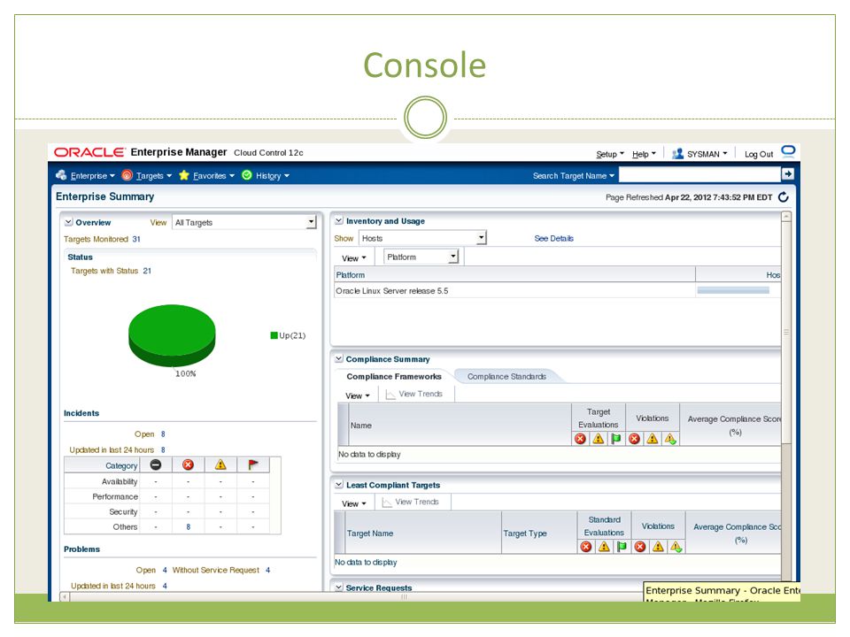Click the Targets Monitored 31 value

pyautogui.click(x=136, y=240)
